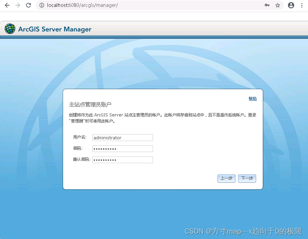Click the 用户名 username input field

[123, 137]
